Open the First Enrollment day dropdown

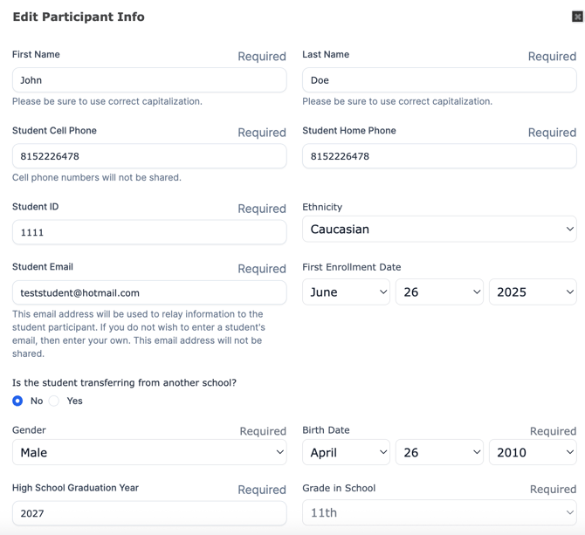click(x=439, y=292)
